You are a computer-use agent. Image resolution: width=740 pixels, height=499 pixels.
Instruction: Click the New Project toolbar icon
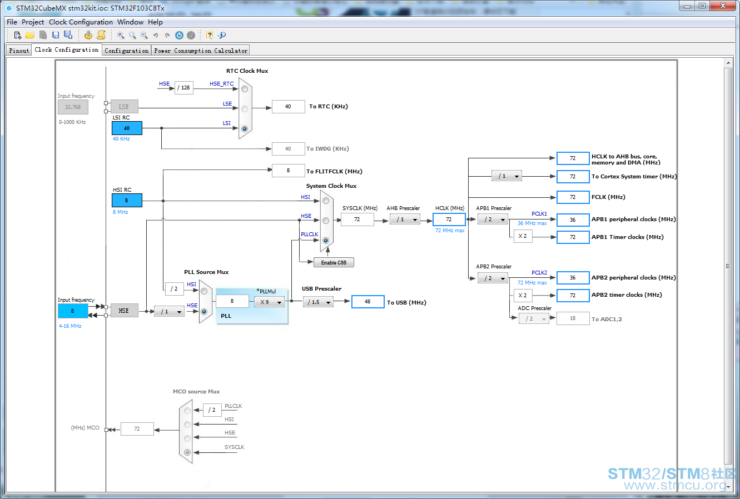pos(18,35)
